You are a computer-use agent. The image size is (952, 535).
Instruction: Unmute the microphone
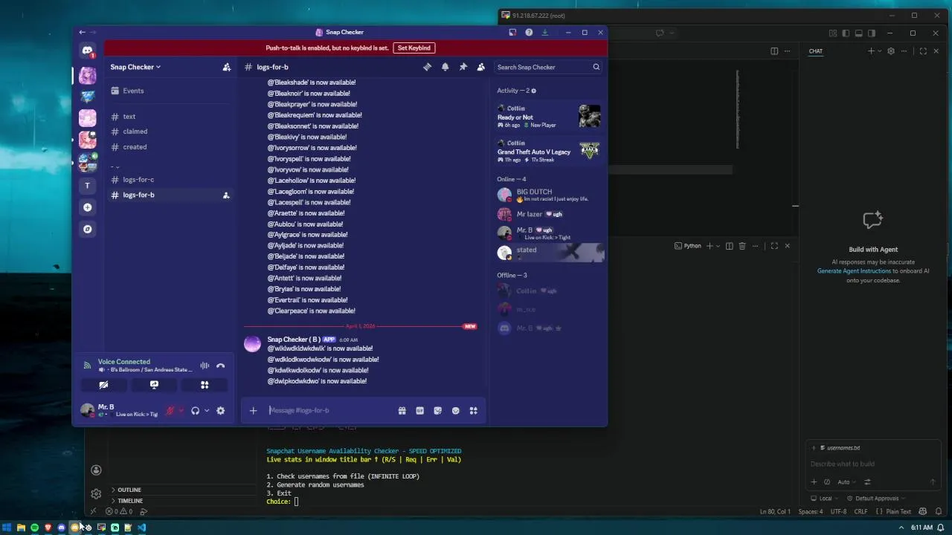pyautogui.click(x=170, y=410)
